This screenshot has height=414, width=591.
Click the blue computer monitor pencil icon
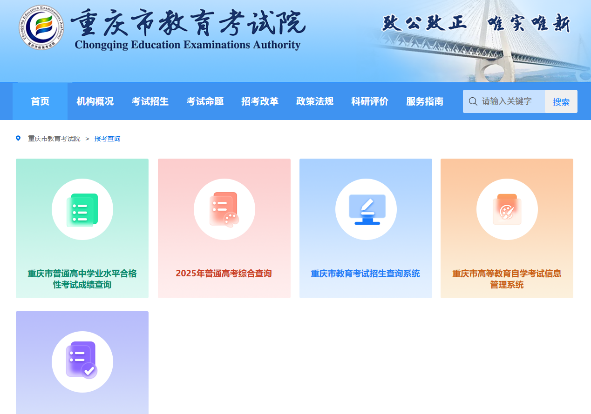tap(366, 210)
